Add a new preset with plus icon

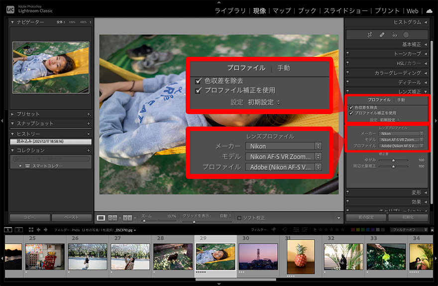(89, 114)
